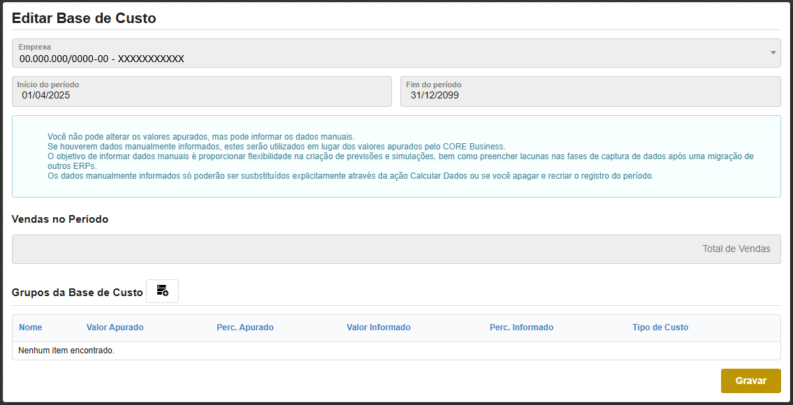Sort the table by Nome column
This screenshot has height=405, width=793.
coord(31,327)
